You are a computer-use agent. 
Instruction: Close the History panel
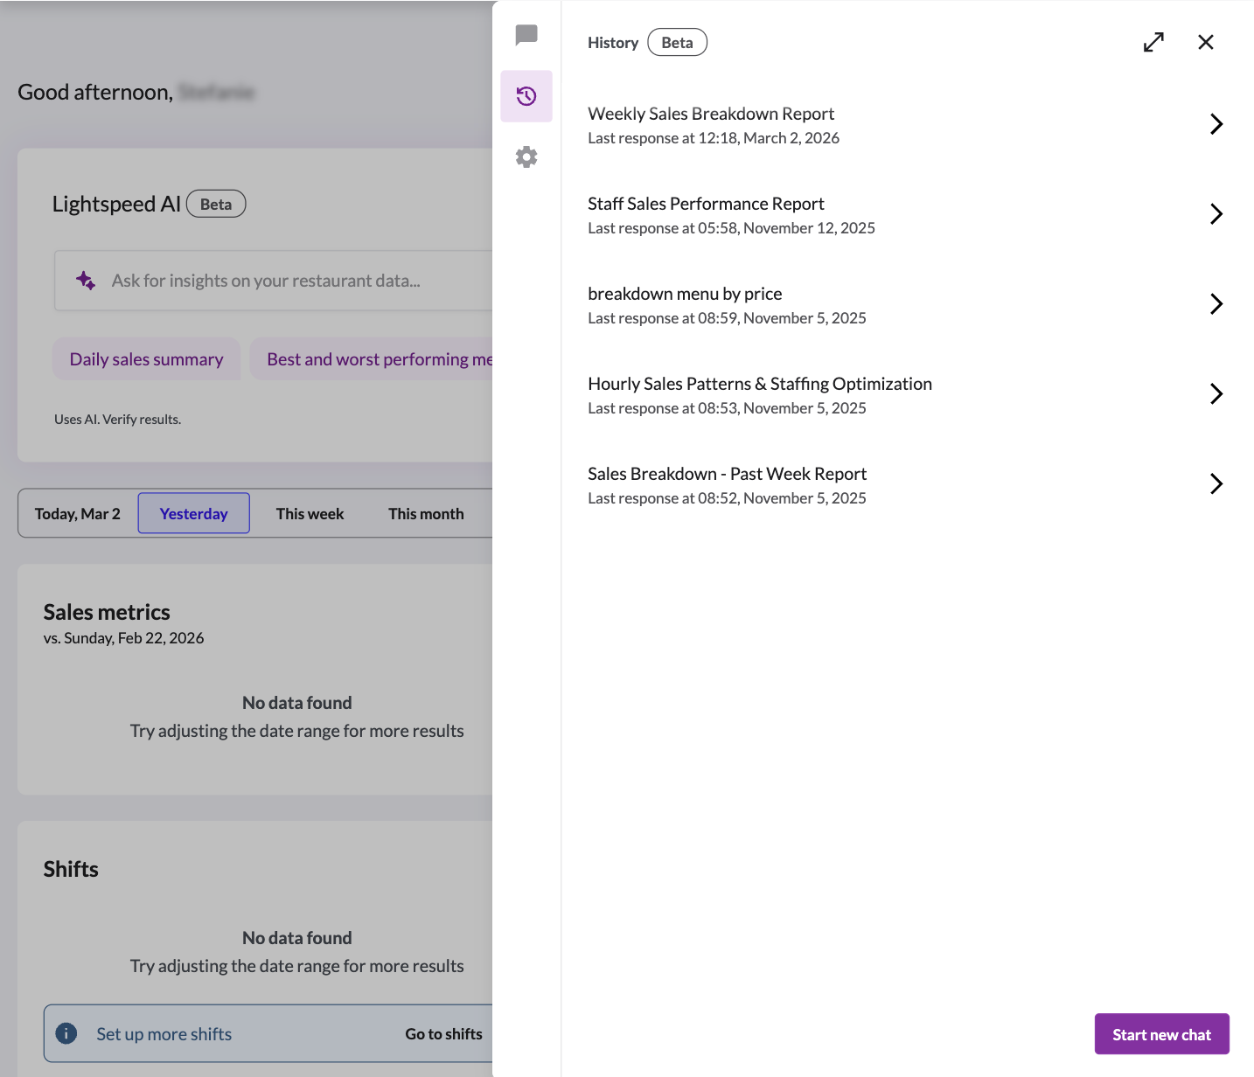pyautogui.click(x=1205, y=41)
